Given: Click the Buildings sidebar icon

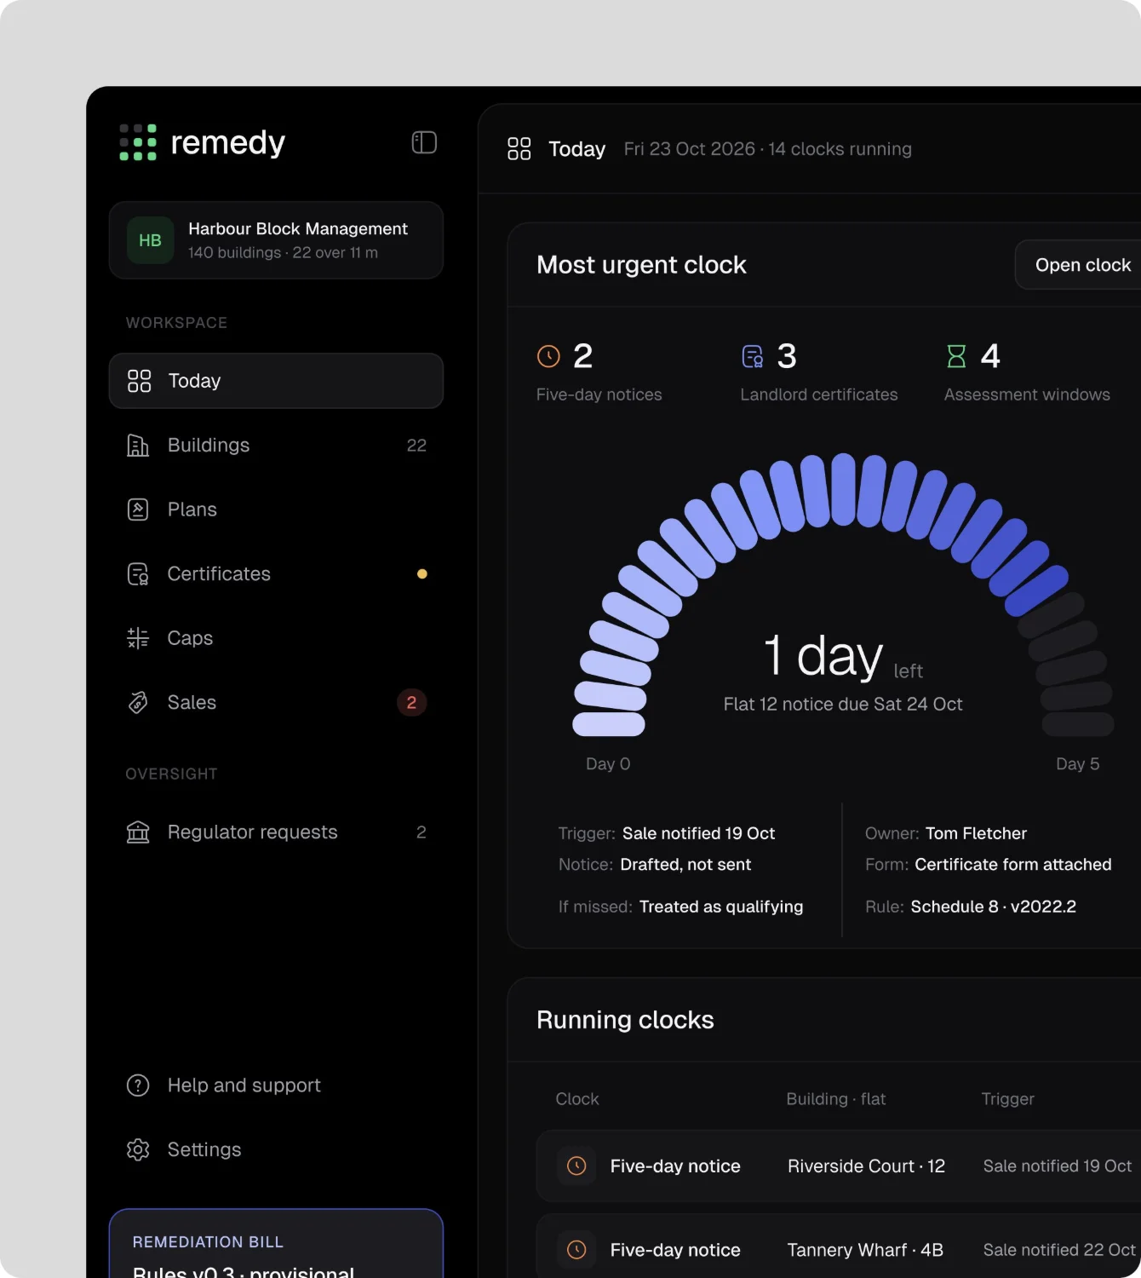Looking at the screenshot, I should (x=138, y=445).
